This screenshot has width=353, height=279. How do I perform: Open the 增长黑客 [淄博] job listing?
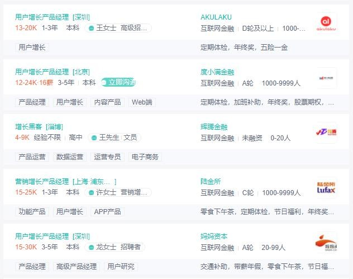point(39,127)
